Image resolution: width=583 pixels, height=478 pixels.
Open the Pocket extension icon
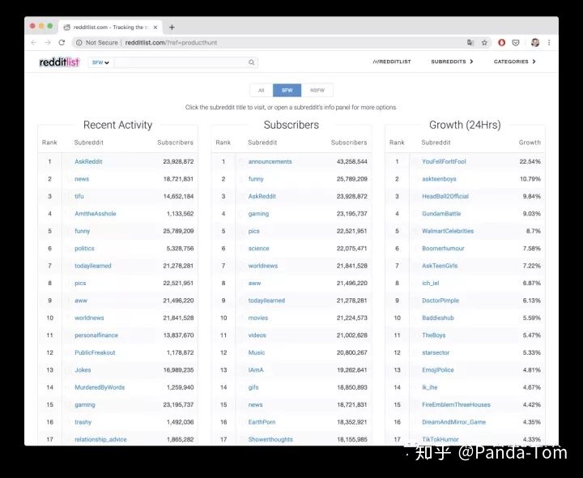pyautogui.click(x=516, y=43)
